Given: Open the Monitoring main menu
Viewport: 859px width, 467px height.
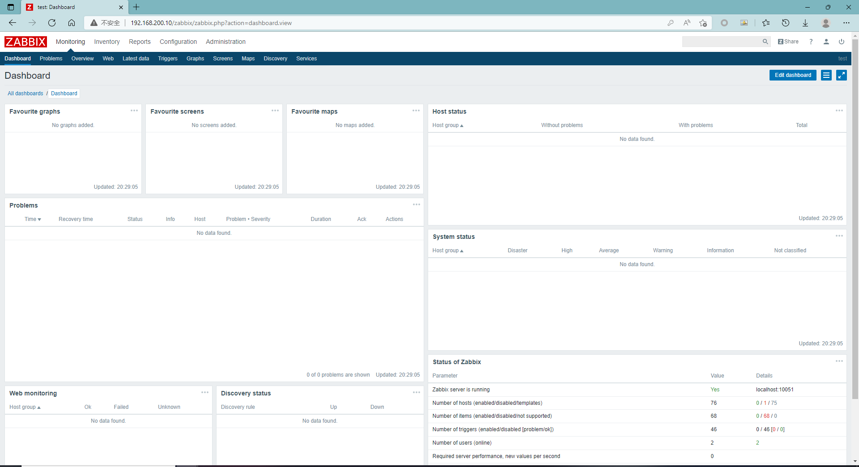Looking at the screenshot, I should tap(70, 42).
